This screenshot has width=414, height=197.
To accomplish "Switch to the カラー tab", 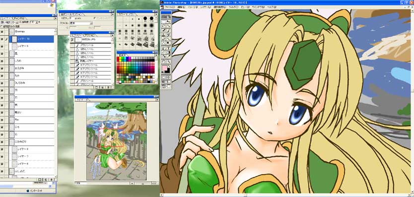I will pyautogui.click(x=122, y=14).
